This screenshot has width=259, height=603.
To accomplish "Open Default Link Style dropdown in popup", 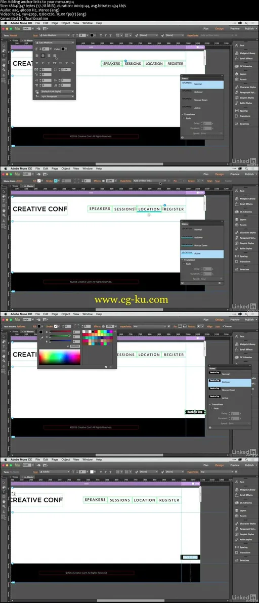I will [x=58, y=92].
